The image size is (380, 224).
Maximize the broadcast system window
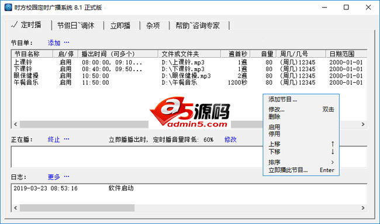(x=346, y=8)
